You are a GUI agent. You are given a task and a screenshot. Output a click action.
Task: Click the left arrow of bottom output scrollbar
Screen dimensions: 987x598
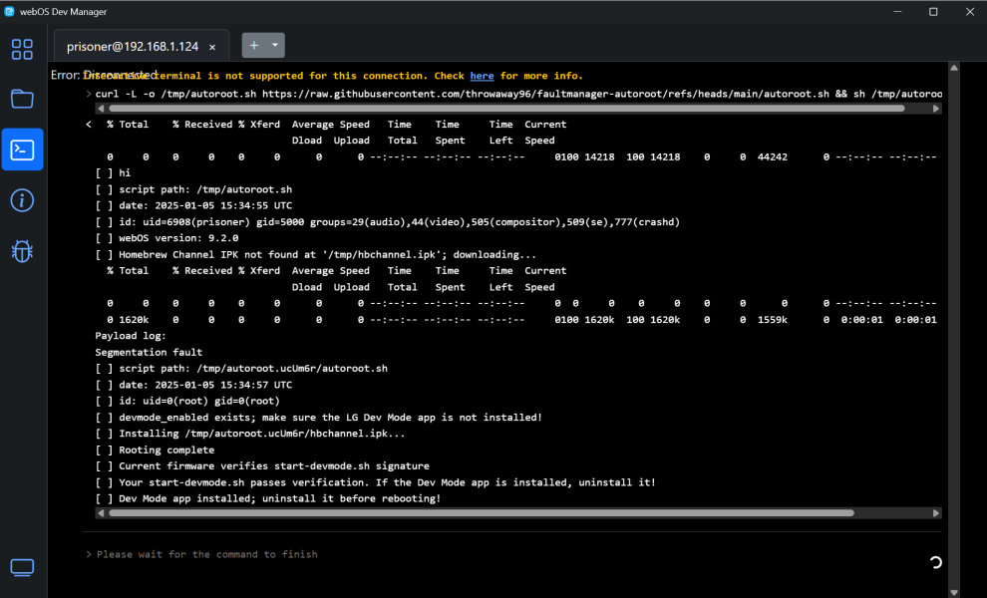pyautogui.click(x=101, y=513)
